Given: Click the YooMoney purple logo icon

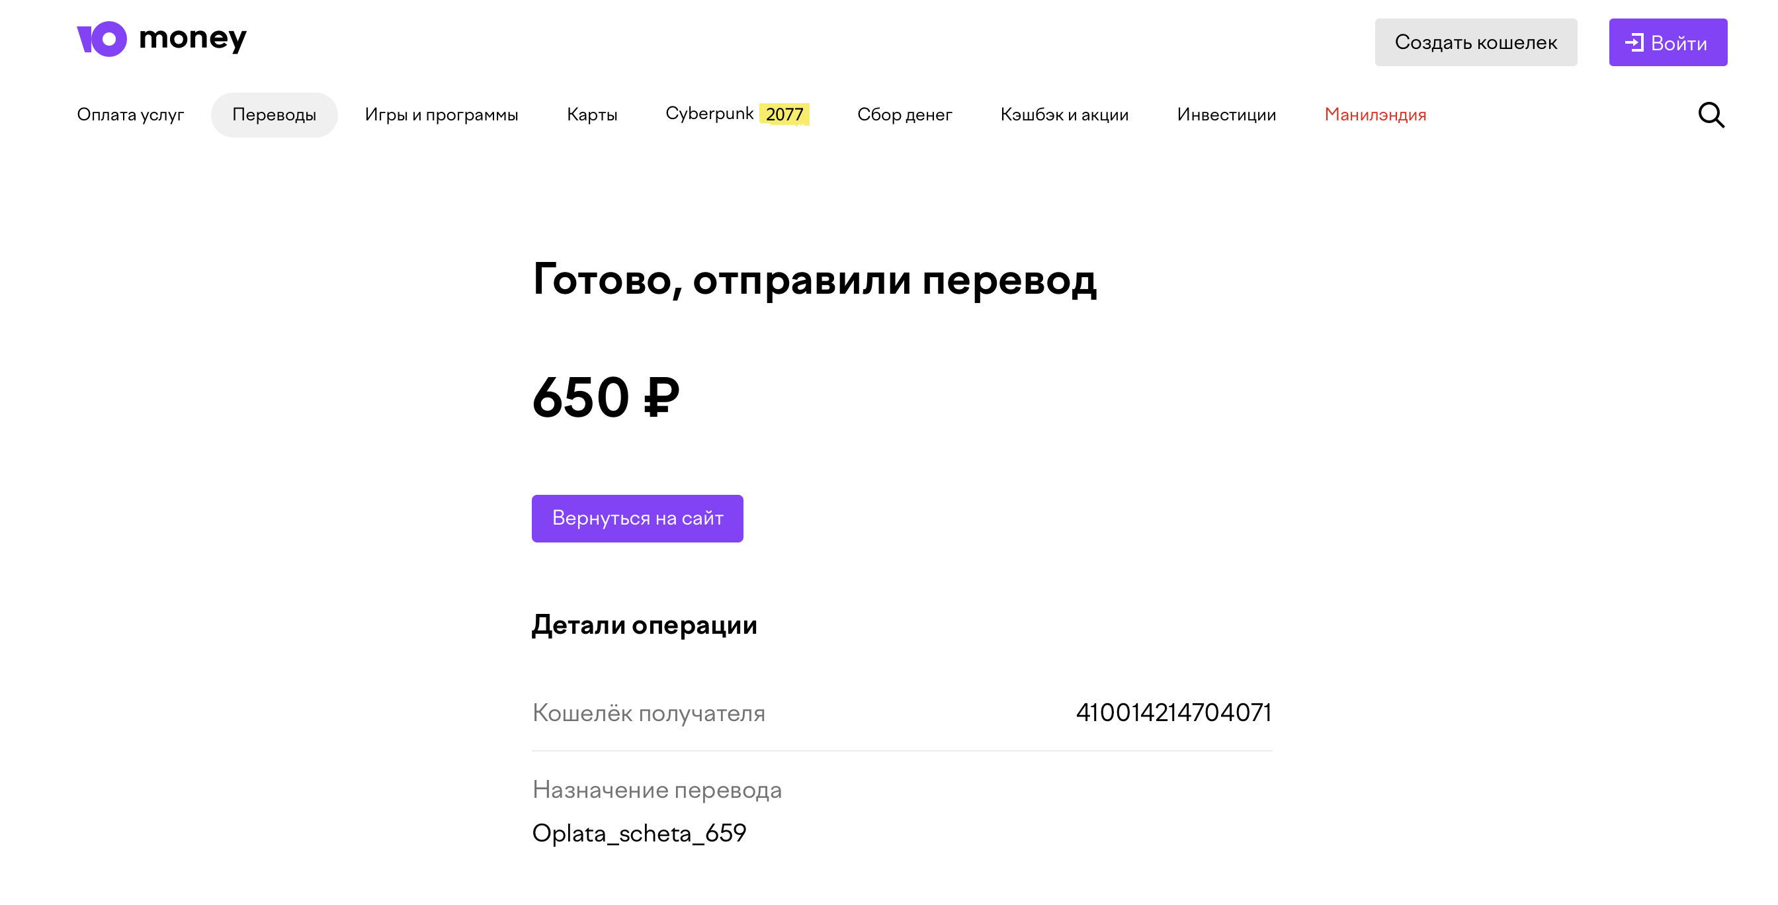Looking at the screenshot, I should [x=101, y=38].
